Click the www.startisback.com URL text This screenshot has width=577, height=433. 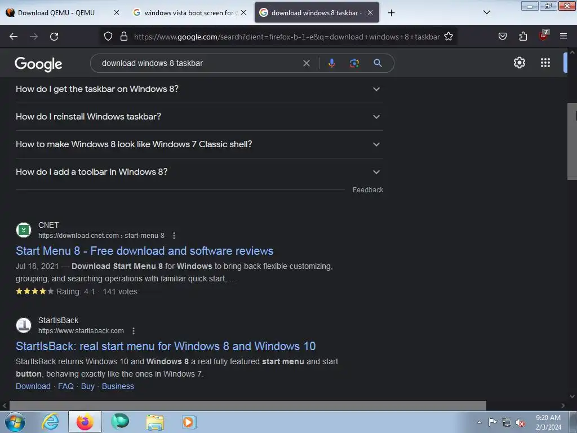81,331
